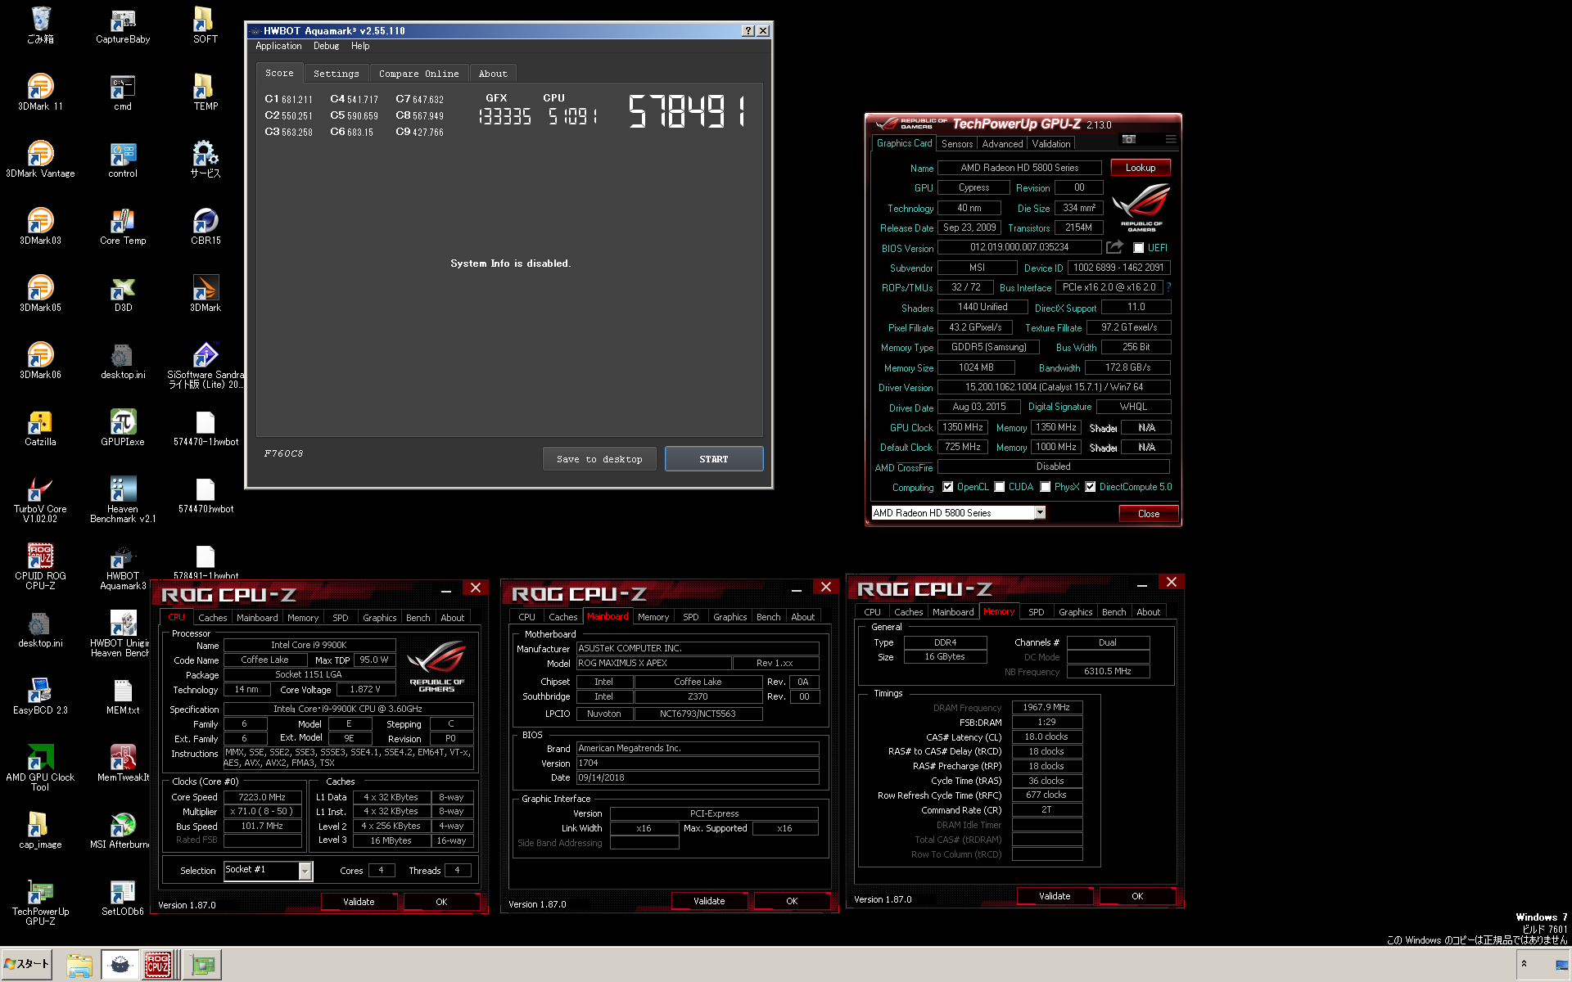Click the GPU-Z BIOS export share icon
Screen dimensions: 1572x982
point(1114,247)
